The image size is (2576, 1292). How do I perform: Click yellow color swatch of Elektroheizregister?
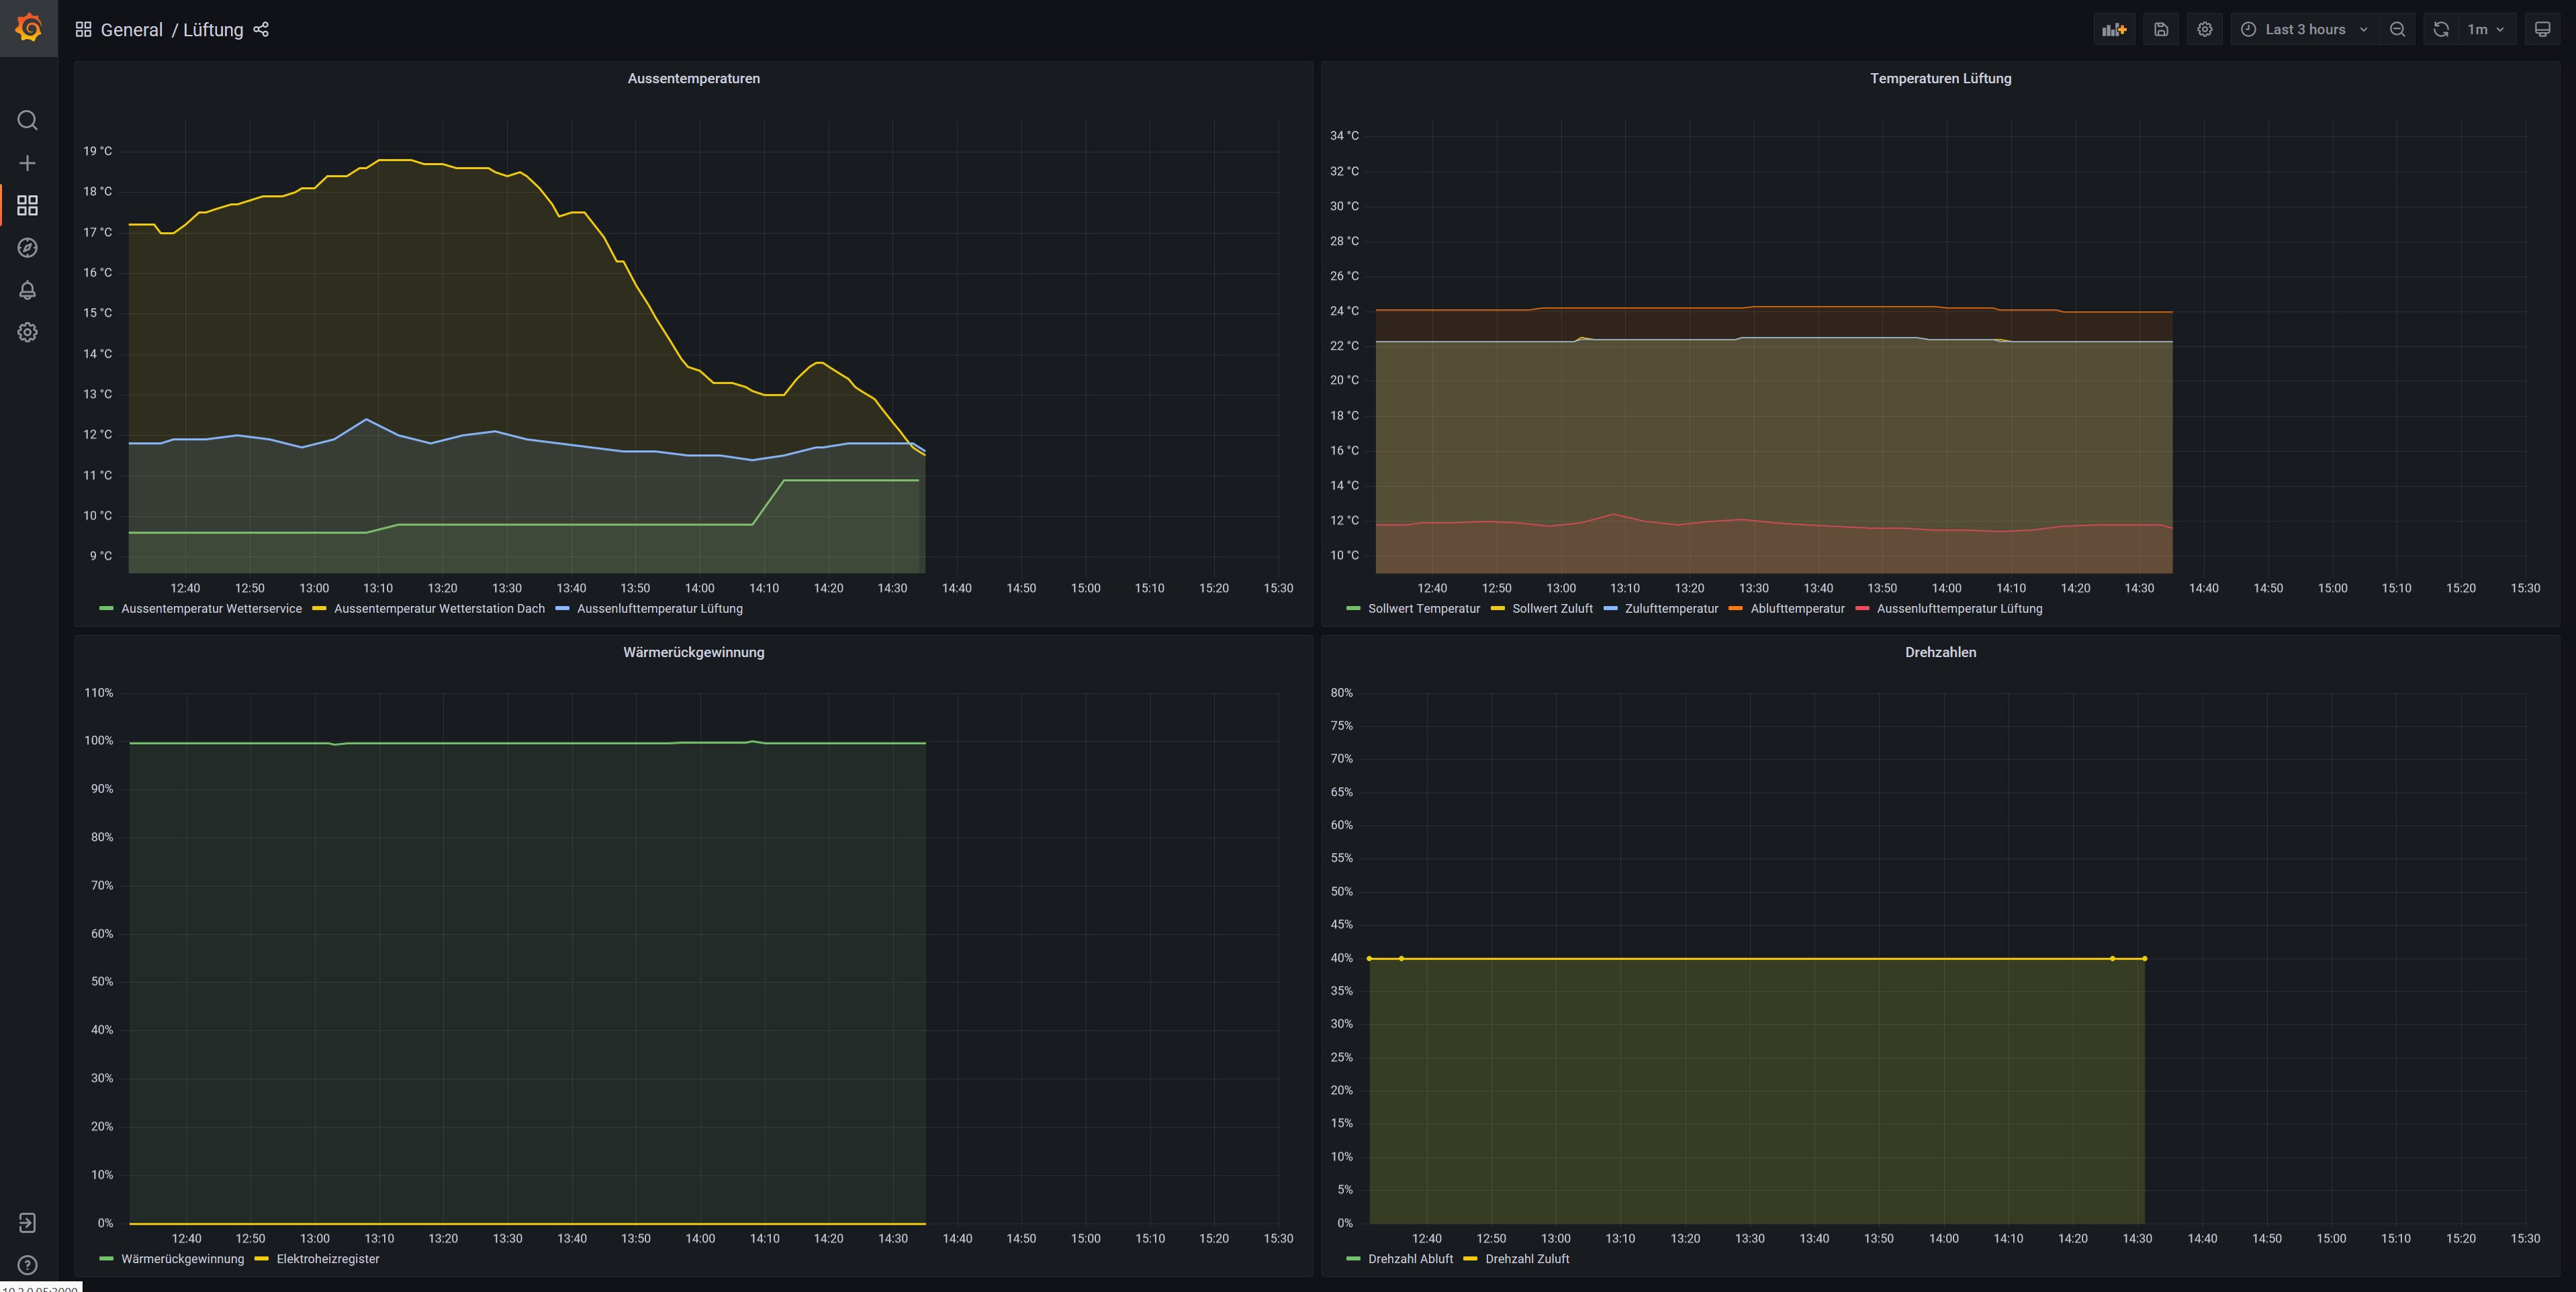[262, 1259]
